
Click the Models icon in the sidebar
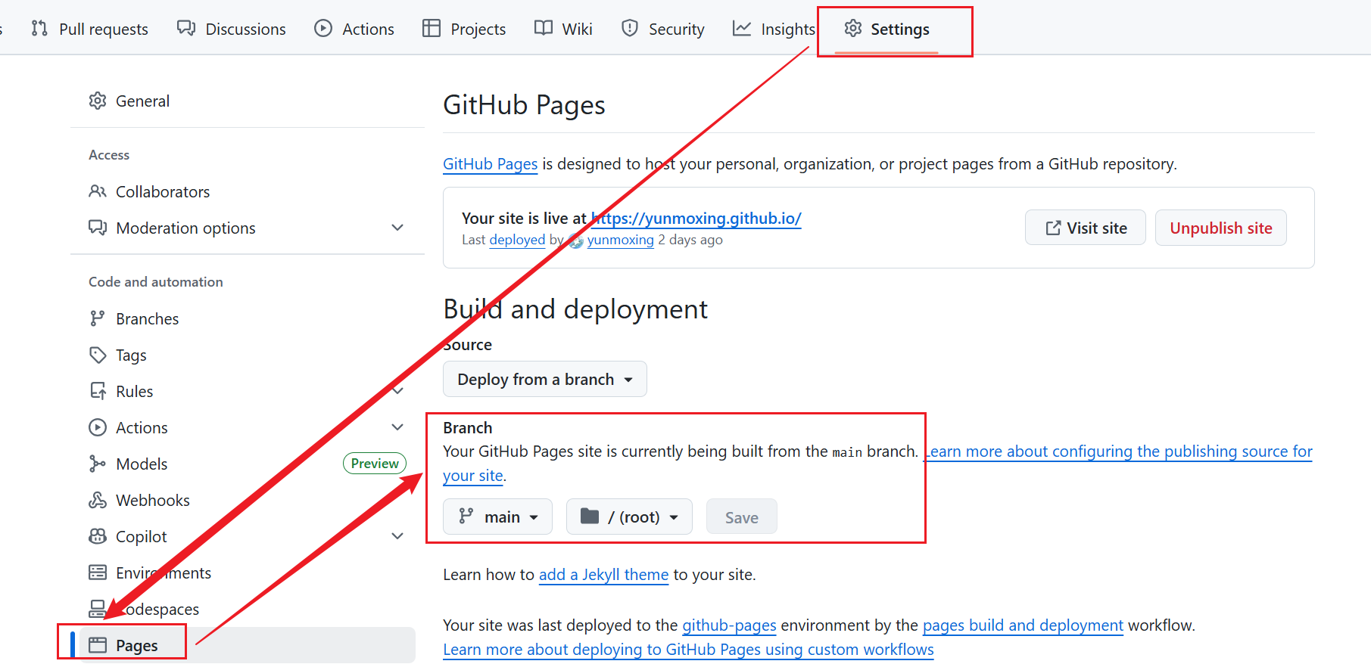[98, 464]
